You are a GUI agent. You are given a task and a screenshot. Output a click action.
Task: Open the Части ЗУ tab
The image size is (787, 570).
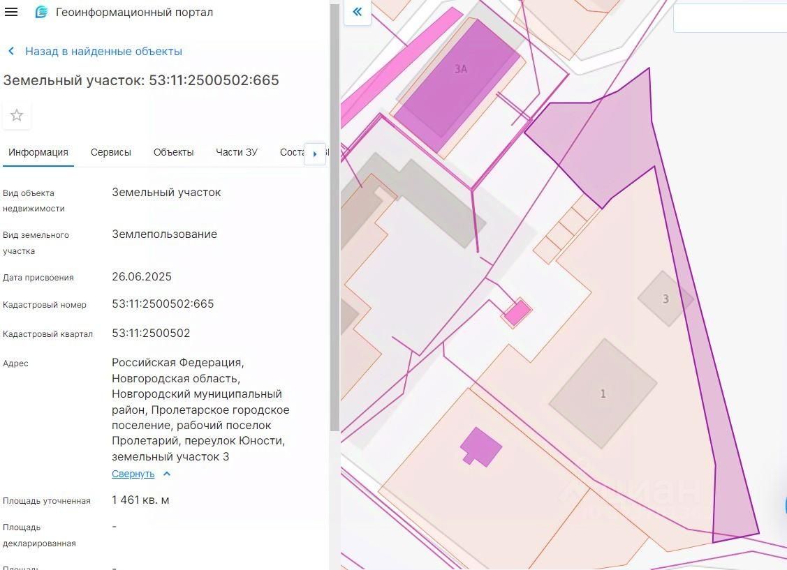(237, 152)
